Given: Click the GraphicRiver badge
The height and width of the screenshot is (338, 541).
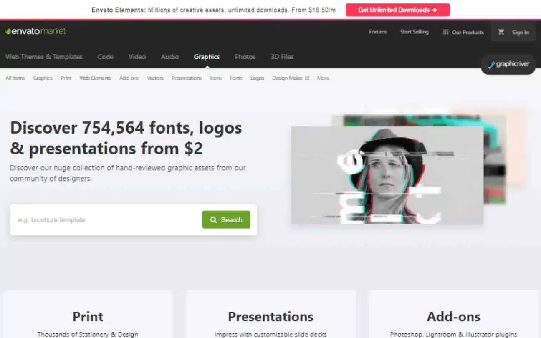Looking at the screenshot, I should pyautogui.click(x=508, y=64).
